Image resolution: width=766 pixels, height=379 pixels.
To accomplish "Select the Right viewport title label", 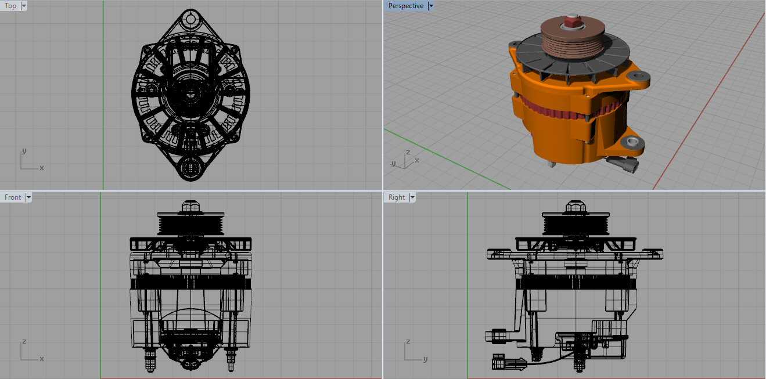I will (x=397, y=197).
